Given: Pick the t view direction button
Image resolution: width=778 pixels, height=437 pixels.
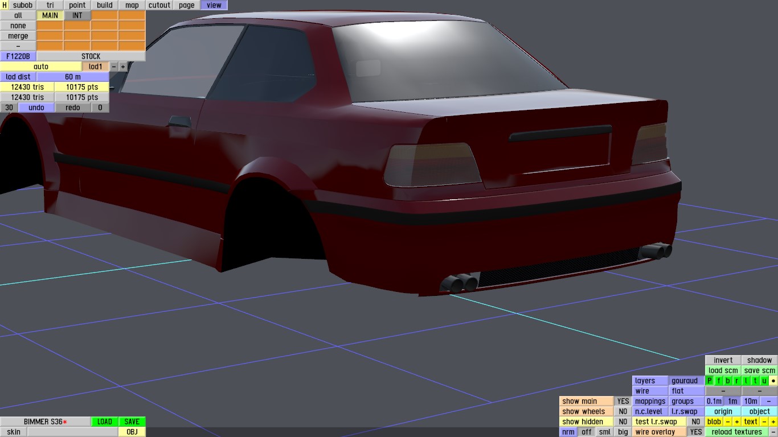Looking at the screenshot, I should 755,381.
